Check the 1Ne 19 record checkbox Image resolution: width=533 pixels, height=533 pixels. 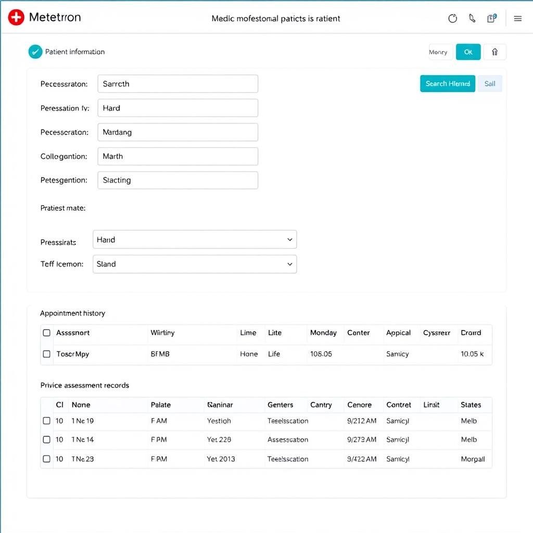pos(47,421)
